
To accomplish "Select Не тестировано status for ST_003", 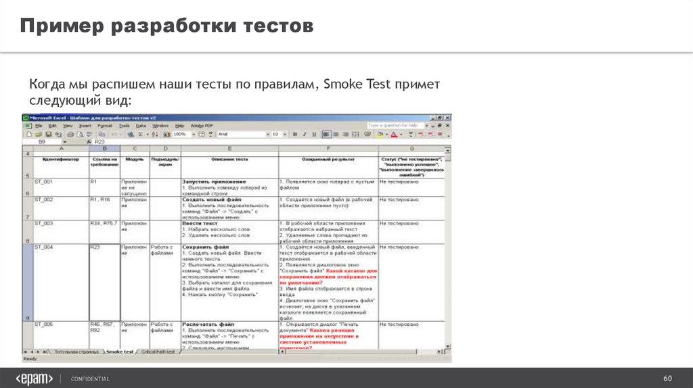I will (412, 232).
